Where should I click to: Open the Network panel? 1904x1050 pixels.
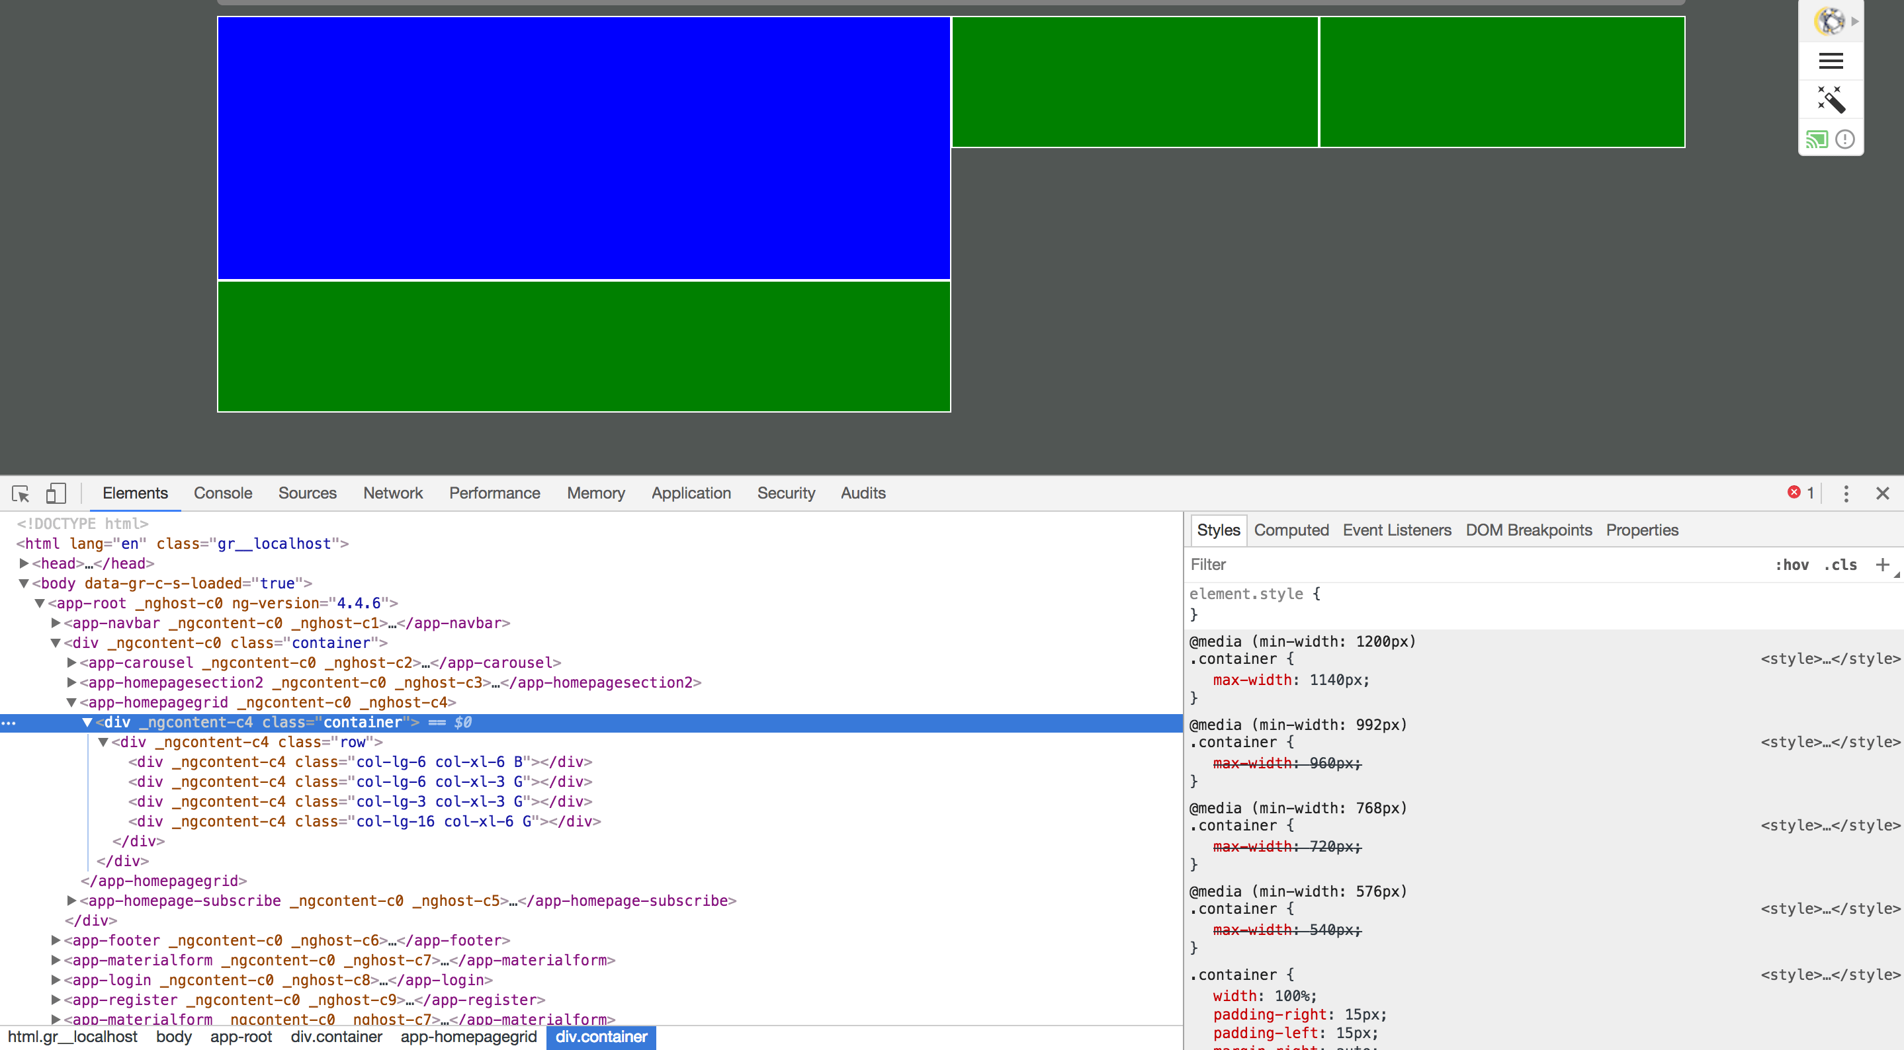point(392,493)
